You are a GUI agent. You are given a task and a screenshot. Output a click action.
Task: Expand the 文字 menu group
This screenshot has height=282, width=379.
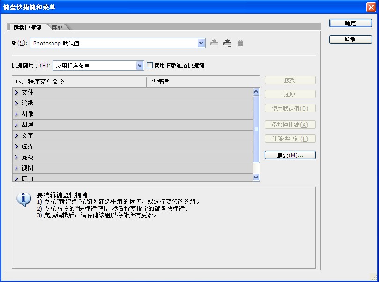pyautogui.click(x=16, y=135)
